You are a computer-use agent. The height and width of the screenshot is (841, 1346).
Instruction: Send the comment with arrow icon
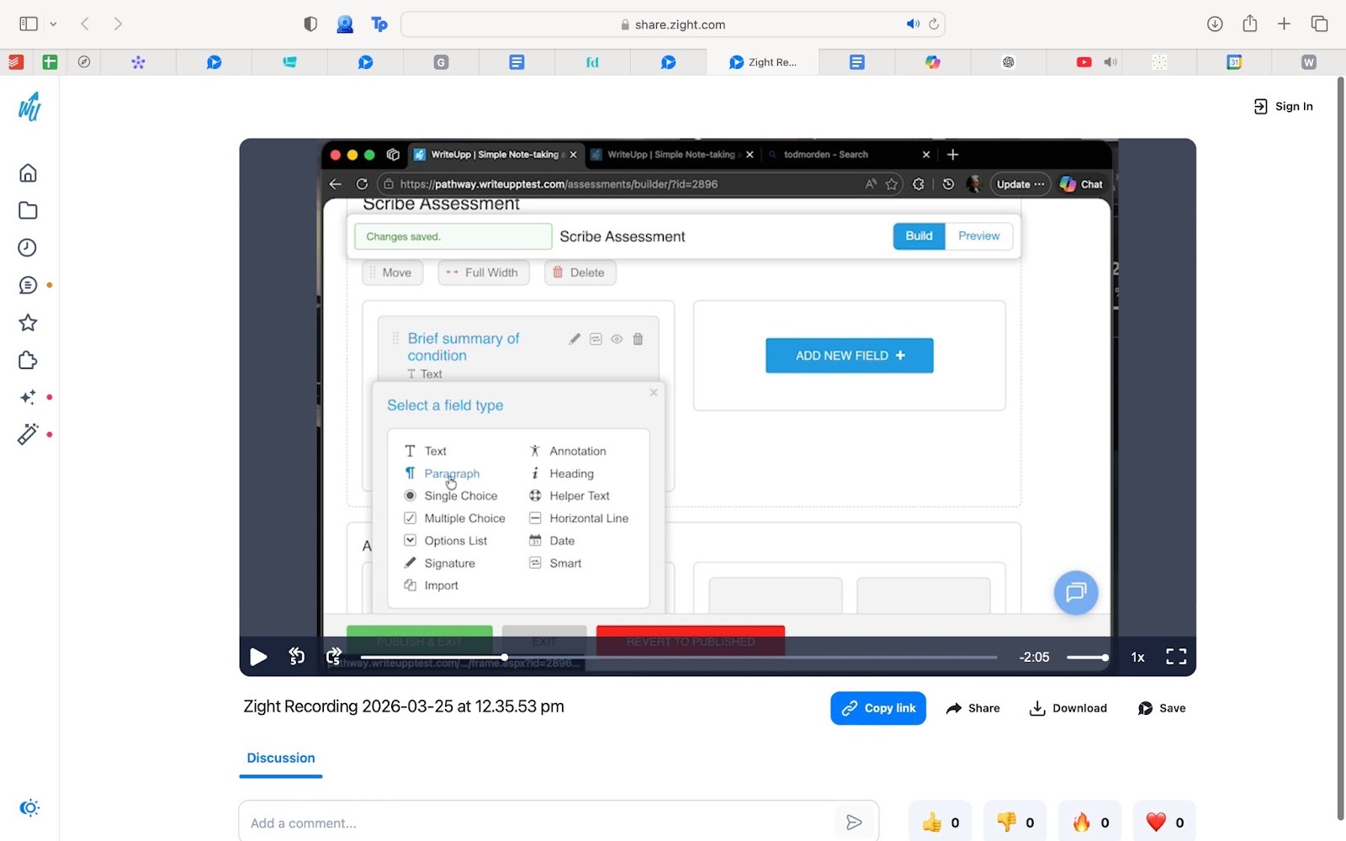tap(854, 822)
